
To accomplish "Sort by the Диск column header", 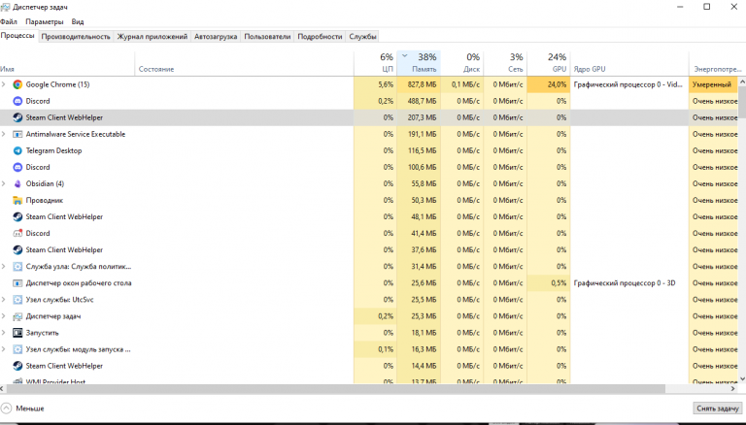I will tap(462, 63).
